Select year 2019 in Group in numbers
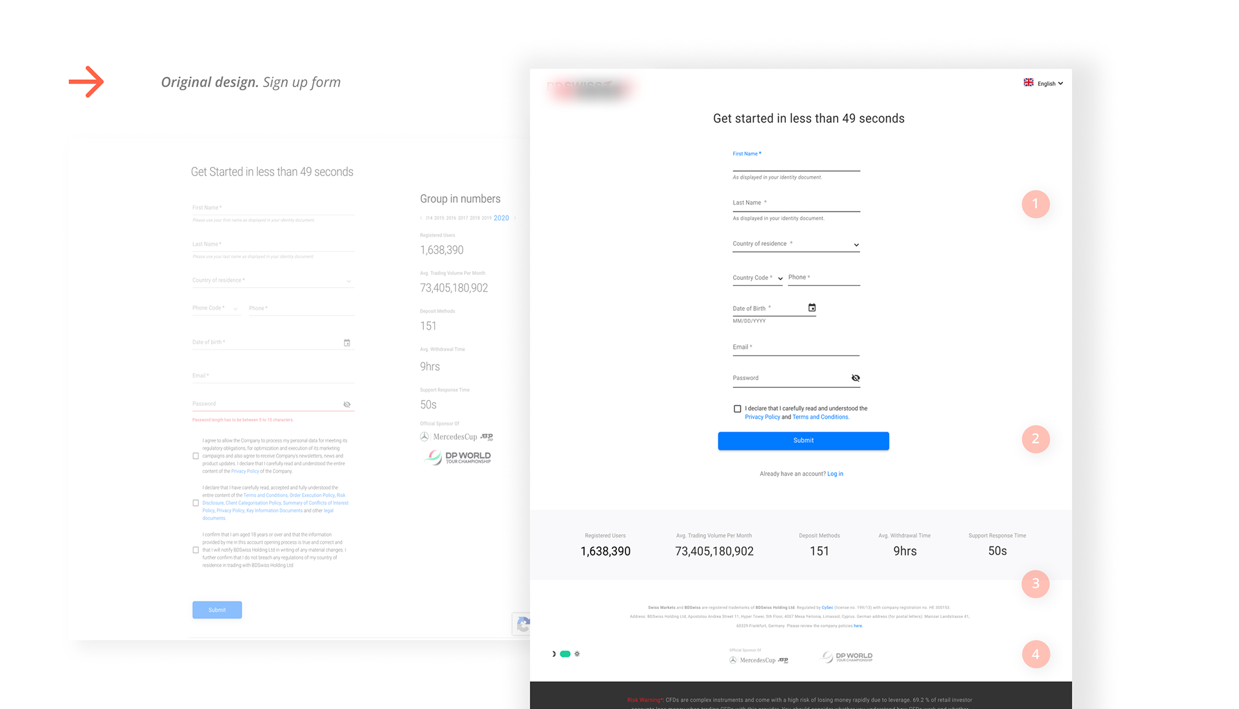Image resolution: width=1239 pixels, height=709 pixels. coord(487,218)
